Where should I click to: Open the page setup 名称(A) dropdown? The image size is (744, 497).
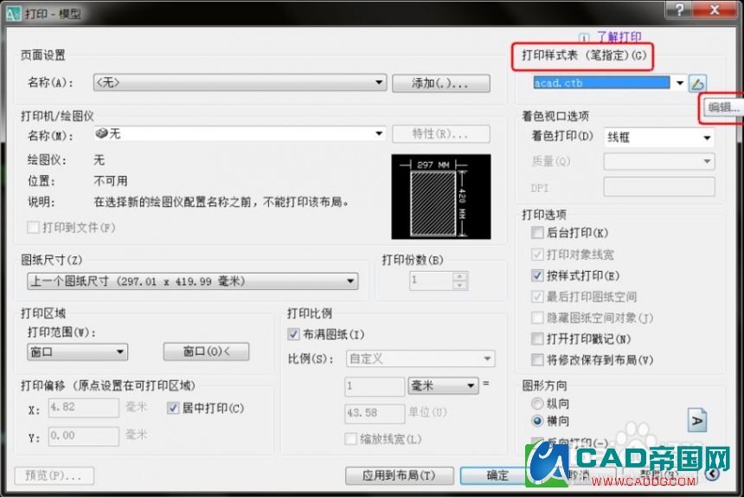pos(240,82)
